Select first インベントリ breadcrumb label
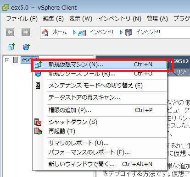This screenshot has height=177, width=190. click(101, 32)
